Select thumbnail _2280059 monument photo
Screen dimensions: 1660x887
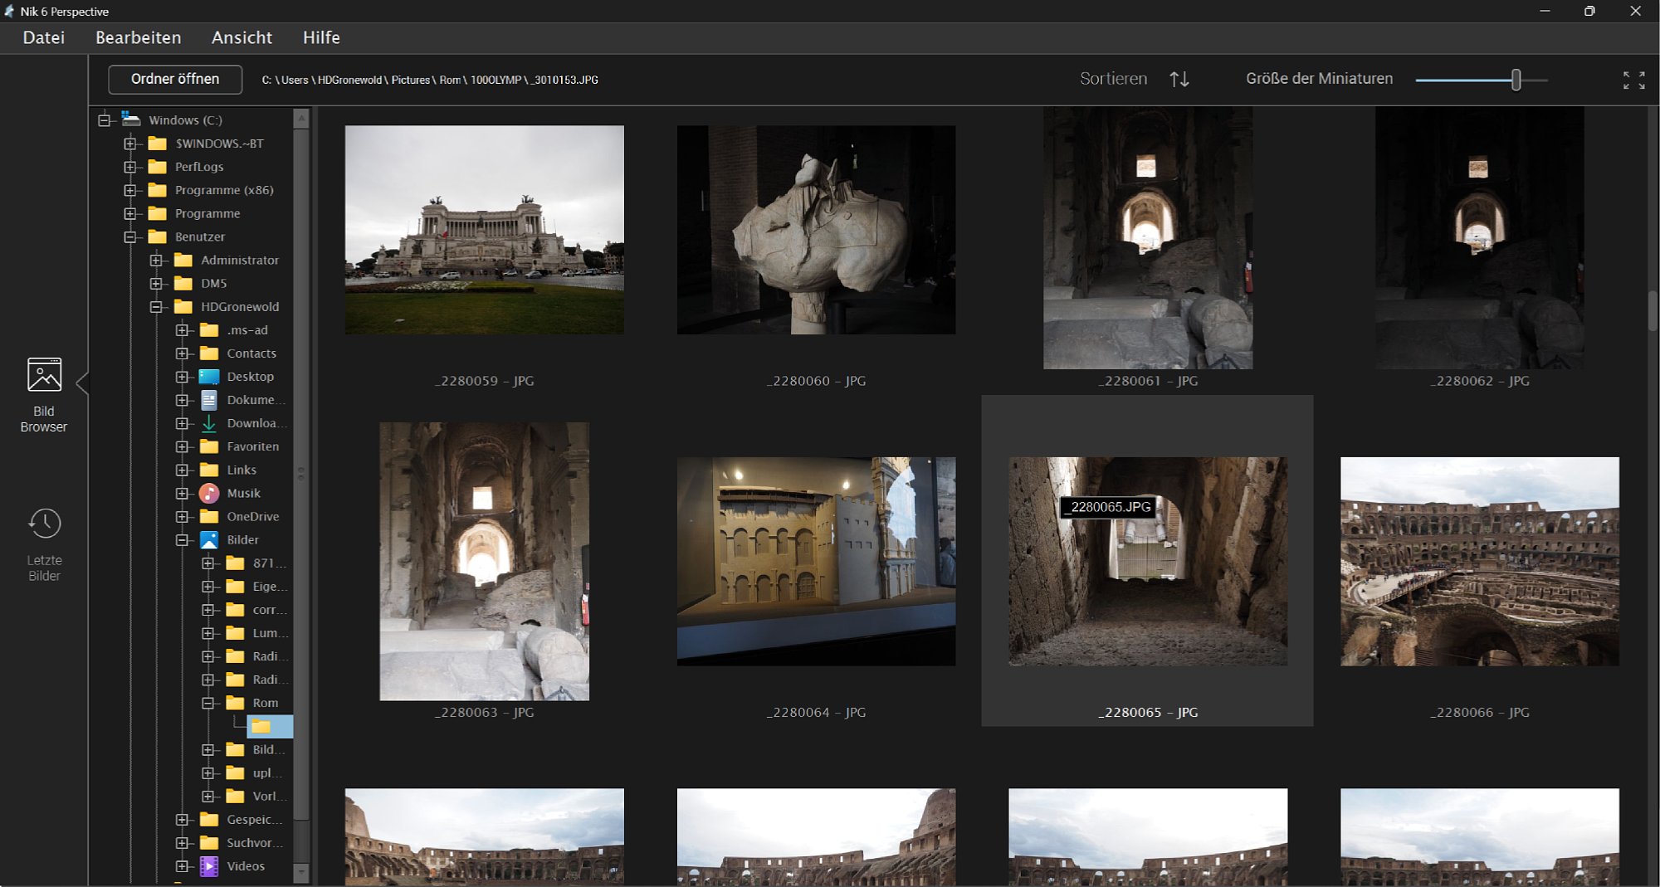coord(485,230)
